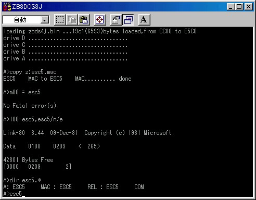Click the 'A>esc5' prompt line

pyautogui.click(x=14, y=194)
